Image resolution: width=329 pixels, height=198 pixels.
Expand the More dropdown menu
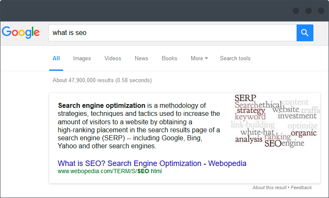[199, 58]
